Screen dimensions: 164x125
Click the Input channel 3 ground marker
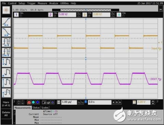coord(160,49)
